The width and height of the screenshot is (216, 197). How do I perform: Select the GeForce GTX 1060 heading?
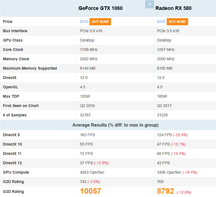100,8
